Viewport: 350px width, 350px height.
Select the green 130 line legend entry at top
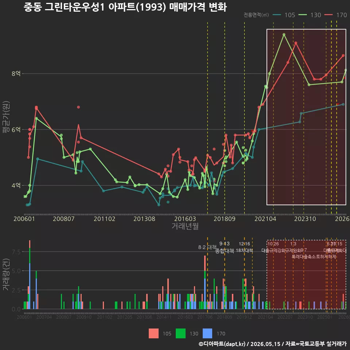310,15
